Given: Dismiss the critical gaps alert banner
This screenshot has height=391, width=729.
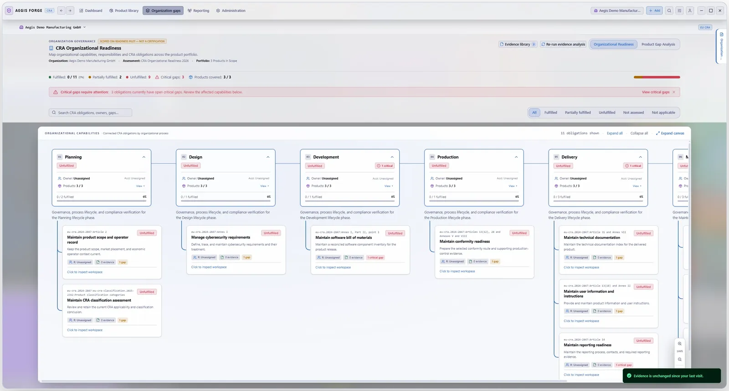Looking at the screenshot, I should click(674, 92).
